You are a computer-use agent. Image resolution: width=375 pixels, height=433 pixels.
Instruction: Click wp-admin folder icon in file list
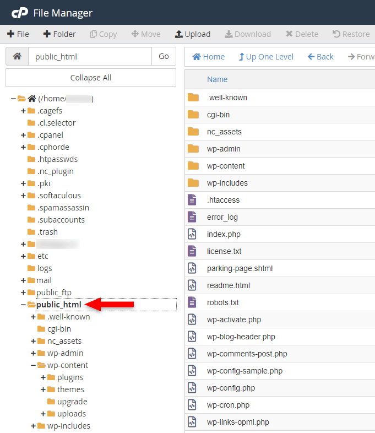193,149
